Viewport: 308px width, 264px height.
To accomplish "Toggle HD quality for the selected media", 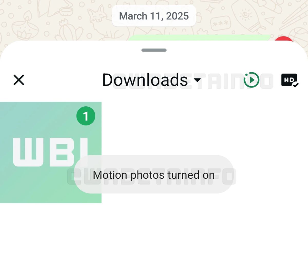I will coord(290,80).
